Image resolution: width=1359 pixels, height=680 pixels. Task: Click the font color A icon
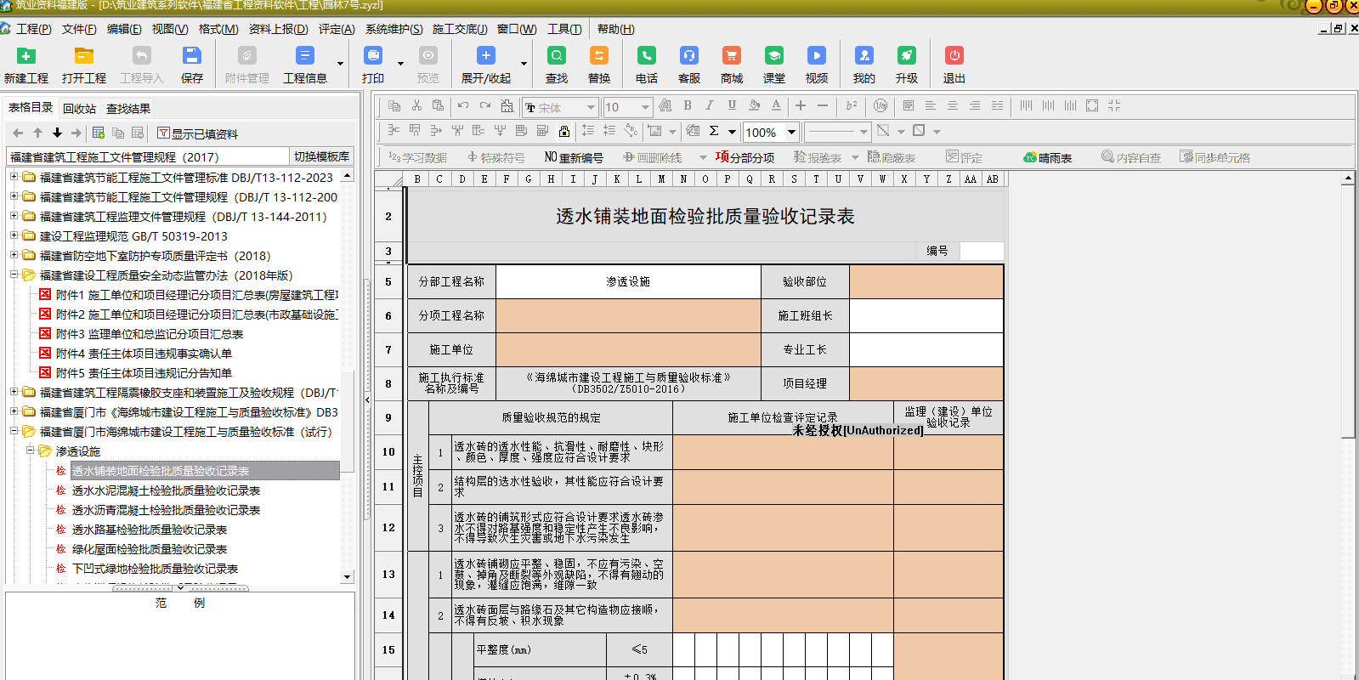coord(776,105)
